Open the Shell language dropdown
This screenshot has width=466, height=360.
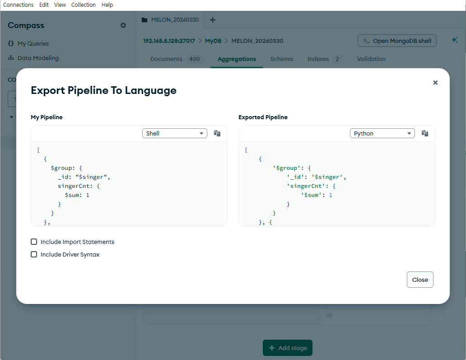[174, 133]
